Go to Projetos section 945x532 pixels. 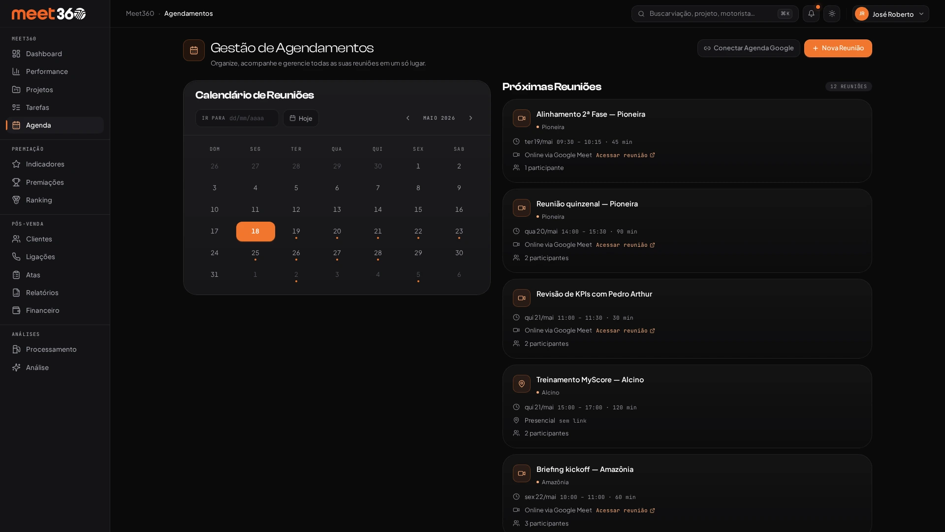coord(55,90)
